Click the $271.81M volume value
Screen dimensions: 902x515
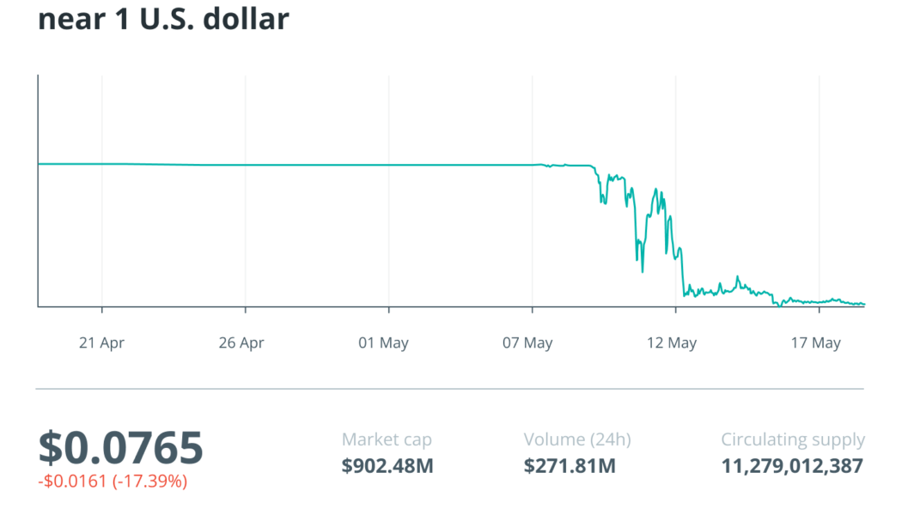[x=570, y=466]
